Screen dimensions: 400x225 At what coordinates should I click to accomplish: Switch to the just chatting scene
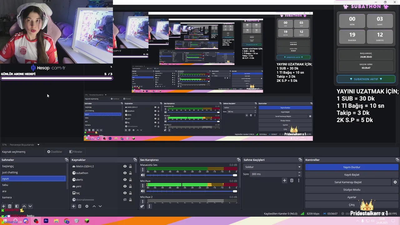33,172
